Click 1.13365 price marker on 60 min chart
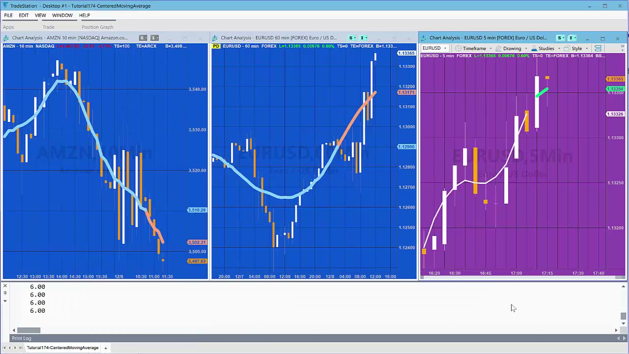This screenshot has width=629, height=354. [406, 53]
